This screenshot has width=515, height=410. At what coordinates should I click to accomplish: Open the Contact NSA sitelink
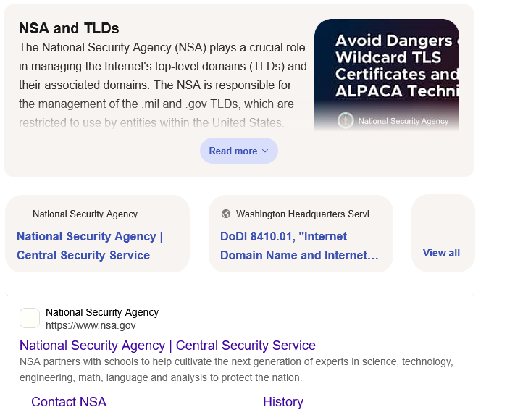[x=69, y=402]
